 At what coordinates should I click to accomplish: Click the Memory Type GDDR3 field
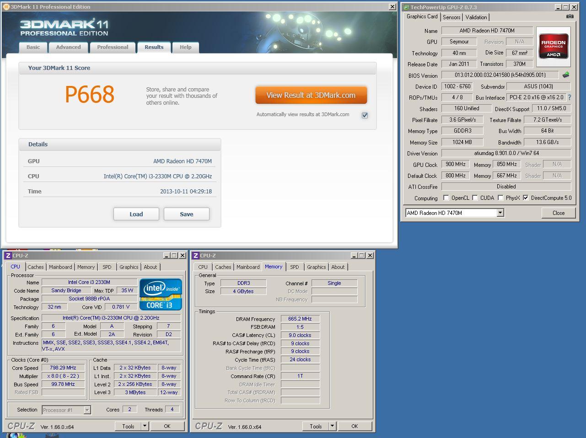[462, 131]
